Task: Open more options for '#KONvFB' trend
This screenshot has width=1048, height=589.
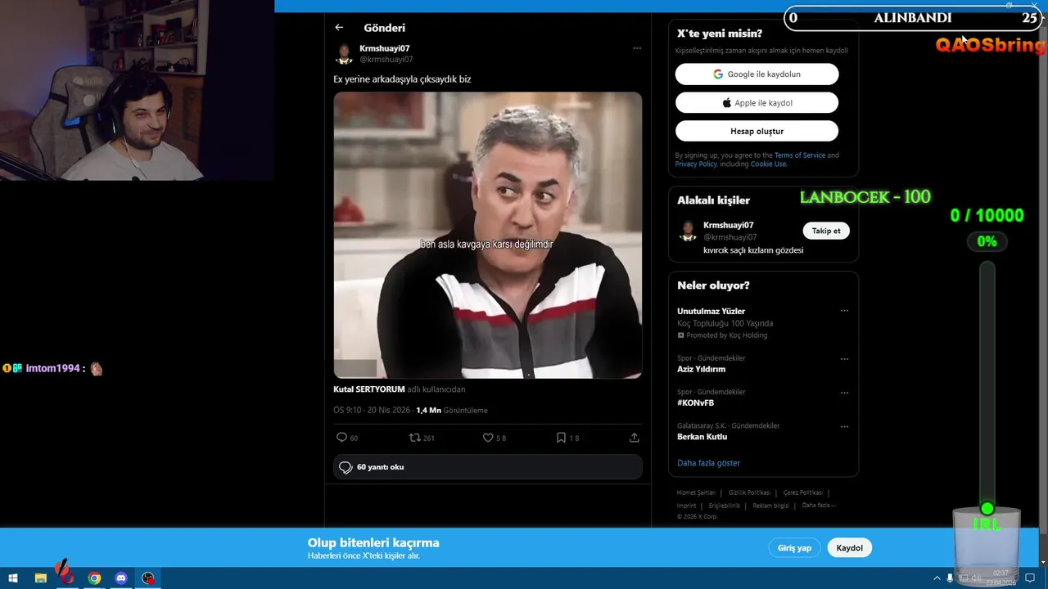Action: (844, 393)
